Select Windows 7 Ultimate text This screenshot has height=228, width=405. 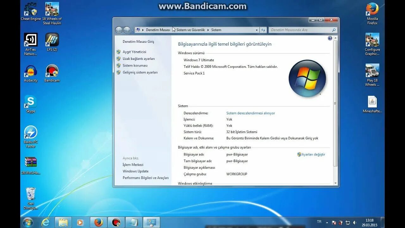pyautogui.click(x=199, y=60)
